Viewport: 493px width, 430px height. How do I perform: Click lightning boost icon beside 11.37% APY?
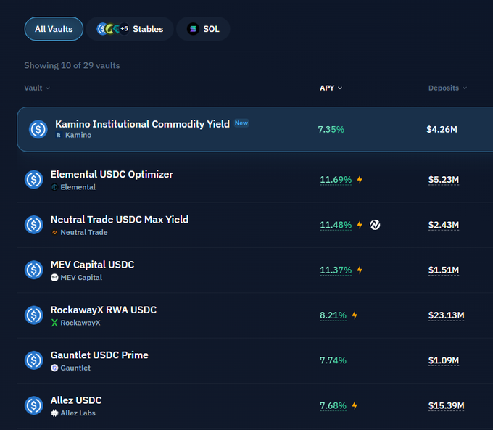coord(360,270)
